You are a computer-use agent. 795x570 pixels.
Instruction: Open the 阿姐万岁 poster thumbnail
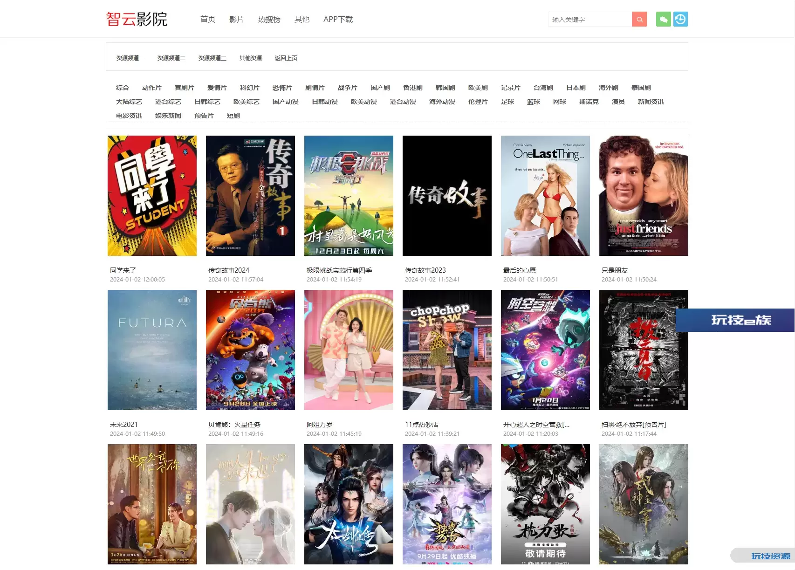pyautogui.click(x=349, y=350)
